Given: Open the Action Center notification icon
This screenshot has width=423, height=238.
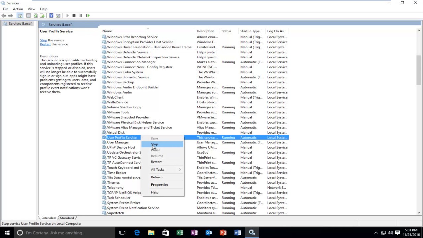Looking at the screenshot, I should click(398, 233).
